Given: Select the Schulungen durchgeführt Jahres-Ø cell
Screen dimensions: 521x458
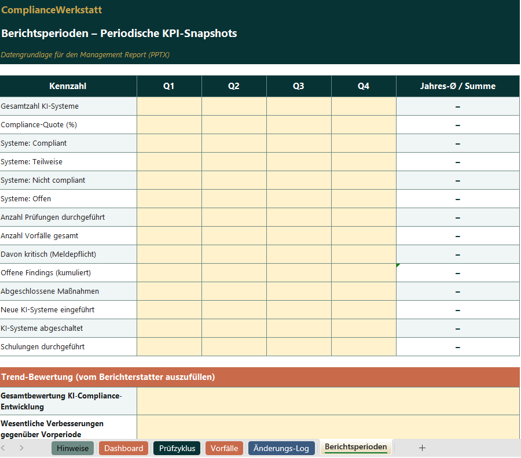Looking at the screenshot, I should (457, 346).
